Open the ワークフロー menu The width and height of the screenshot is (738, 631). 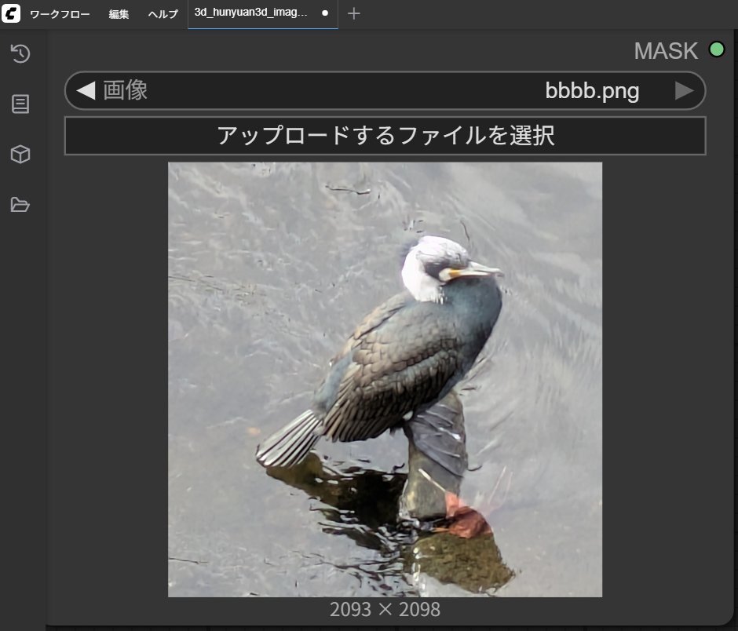tap(60, 14)
